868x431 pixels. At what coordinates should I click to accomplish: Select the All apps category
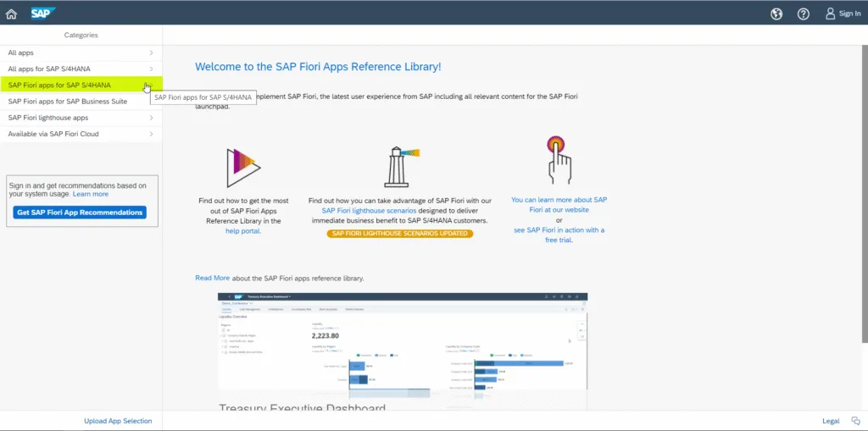pos(81,53)
